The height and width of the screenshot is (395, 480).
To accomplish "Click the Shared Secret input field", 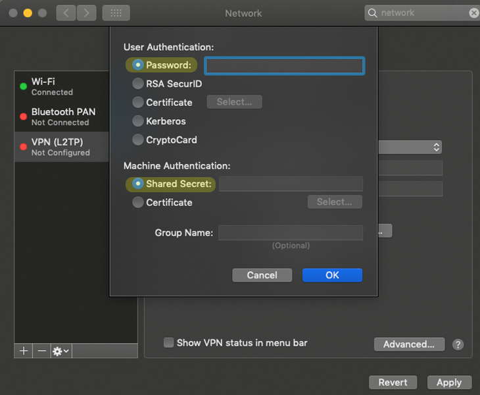I will tap(291, 184).
